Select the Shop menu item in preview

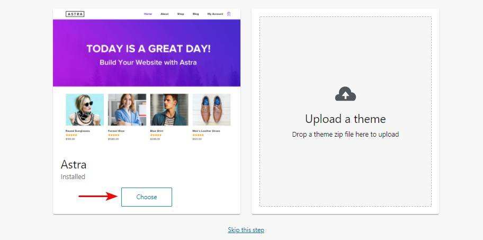[x=181, y=14]
